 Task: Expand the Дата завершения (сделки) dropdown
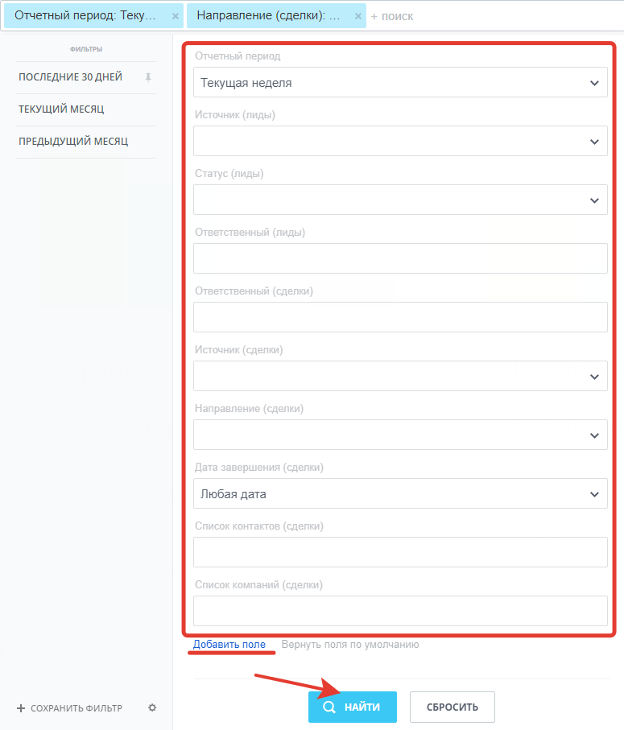coord(400,493)
